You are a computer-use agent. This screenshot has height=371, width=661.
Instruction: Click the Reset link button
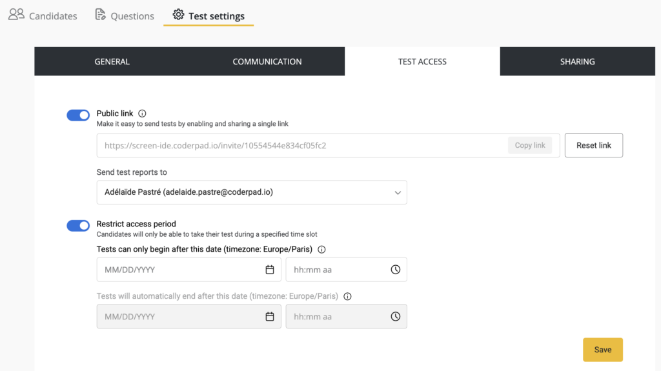[593, 145]
